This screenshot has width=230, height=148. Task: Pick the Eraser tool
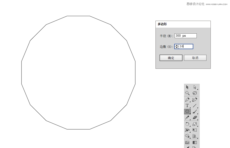point(195,118)
